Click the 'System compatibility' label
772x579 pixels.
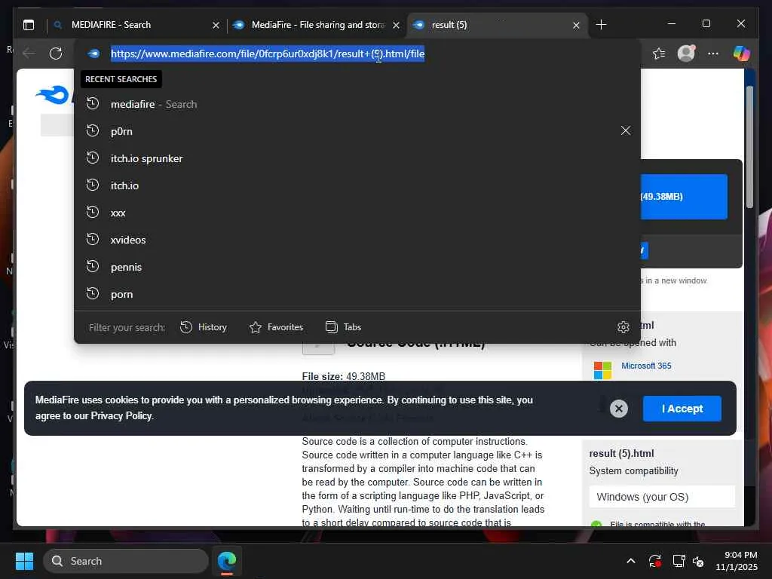point(633,470)
